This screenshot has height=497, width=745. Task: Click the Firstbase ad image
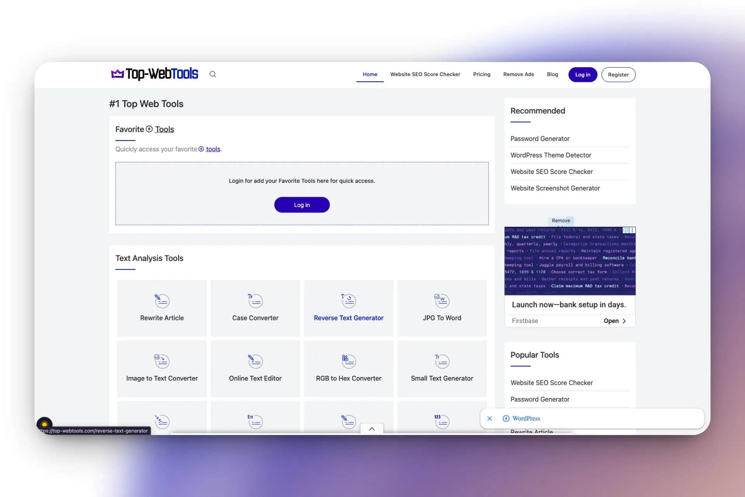(570, 261)
